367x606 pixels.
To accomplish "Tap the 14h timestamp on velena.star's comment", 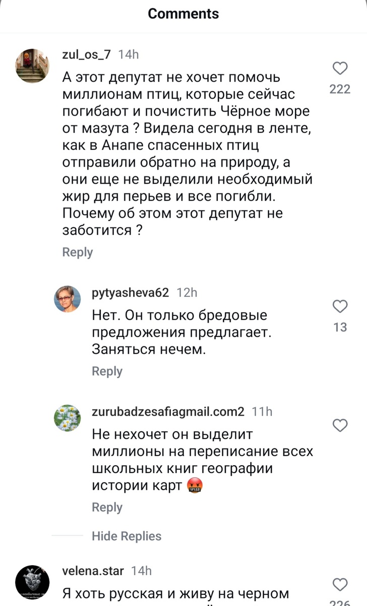I will click(x=134, y=571).
